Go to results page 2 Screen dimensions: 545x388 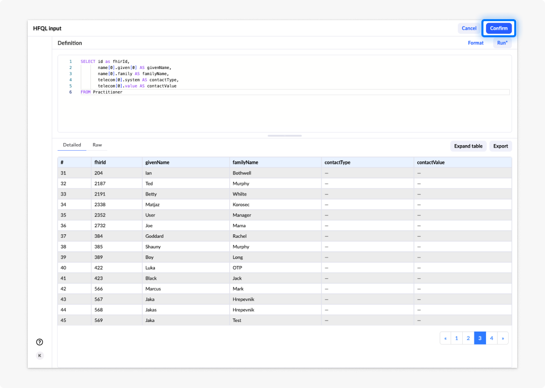click(x=468, y=338)
